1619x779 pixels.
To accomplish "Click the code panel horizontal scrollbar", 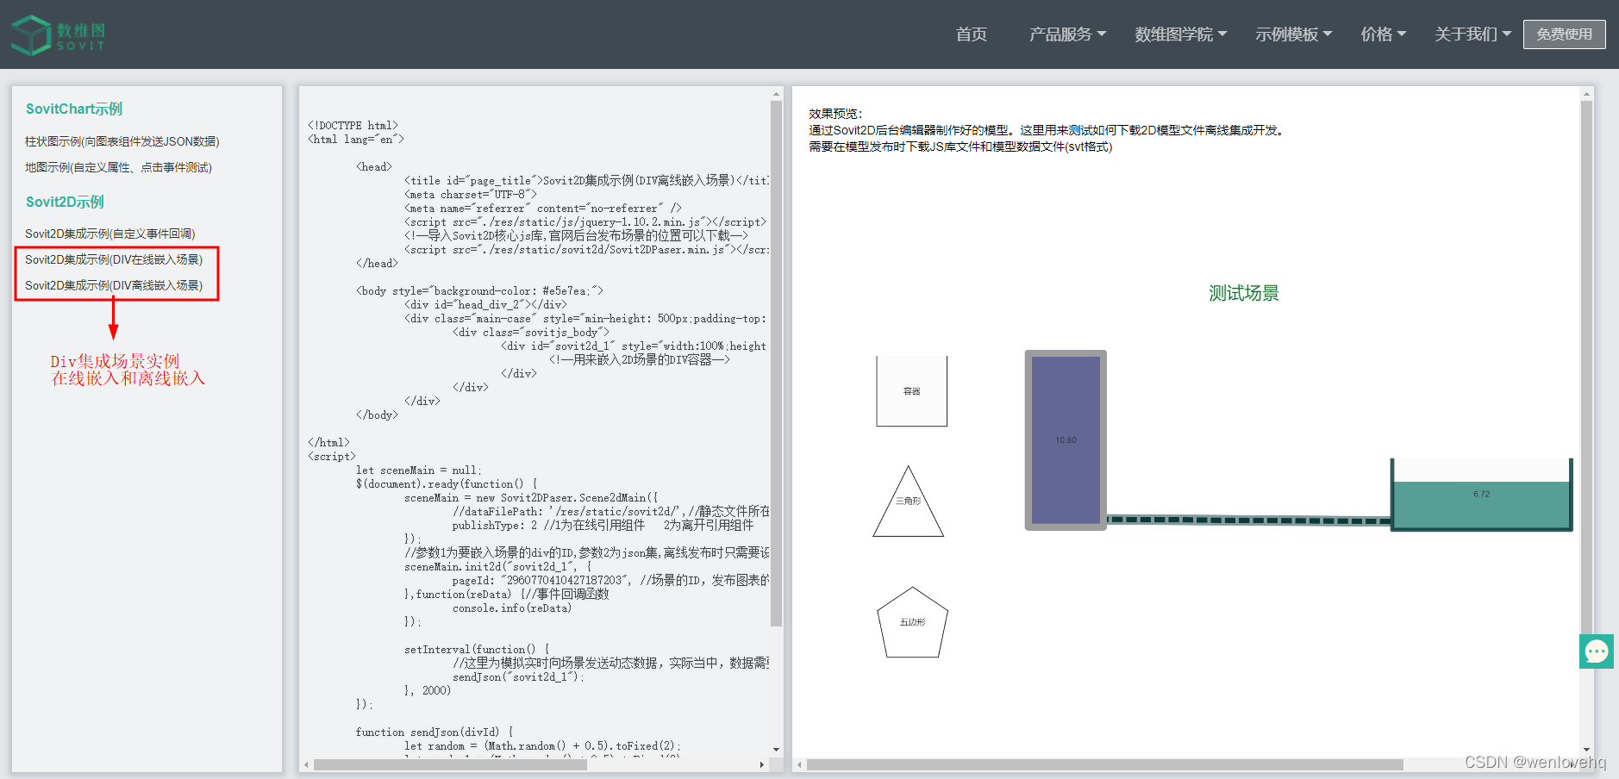I will 450,764.
